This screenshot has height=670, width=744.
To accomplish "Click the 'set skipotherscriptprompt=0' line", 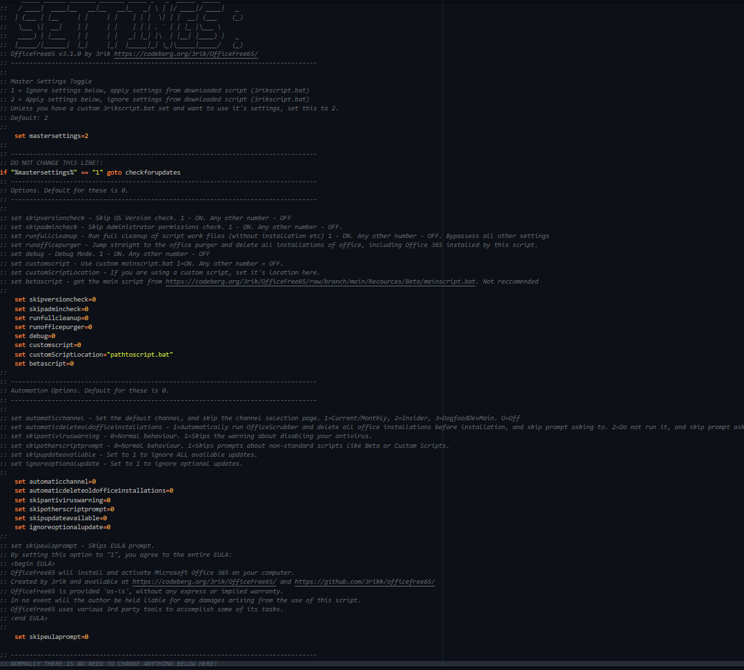I will 65,509.
